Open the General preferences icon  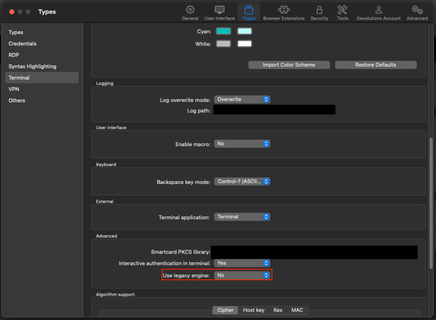coord(190,10)
